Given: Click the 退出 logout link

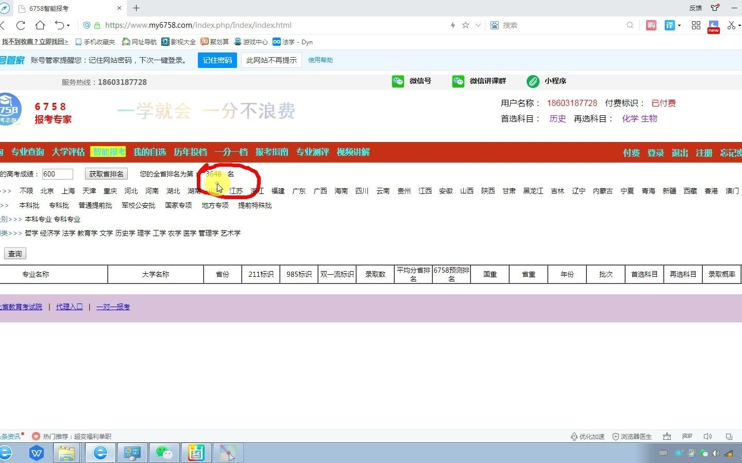Looking at the screenshot, I should tap(680, 153).
